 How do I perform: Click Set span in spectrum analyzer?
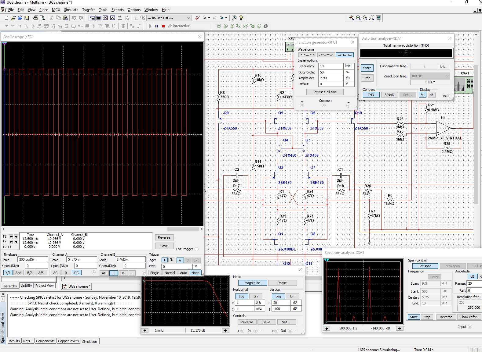(425, 266)
